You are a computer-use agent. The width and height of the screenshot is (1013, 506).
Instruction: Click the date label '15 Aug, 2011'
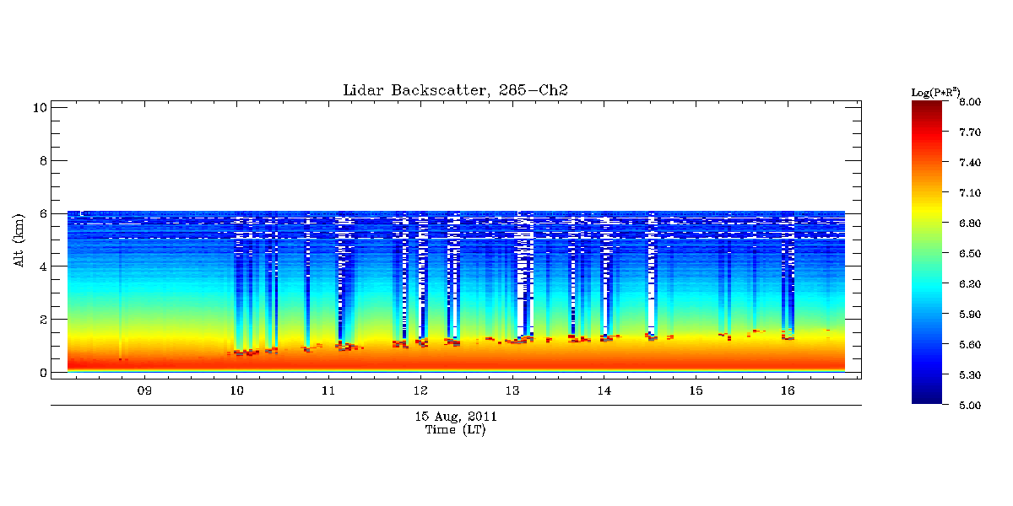tap(455, 417)
